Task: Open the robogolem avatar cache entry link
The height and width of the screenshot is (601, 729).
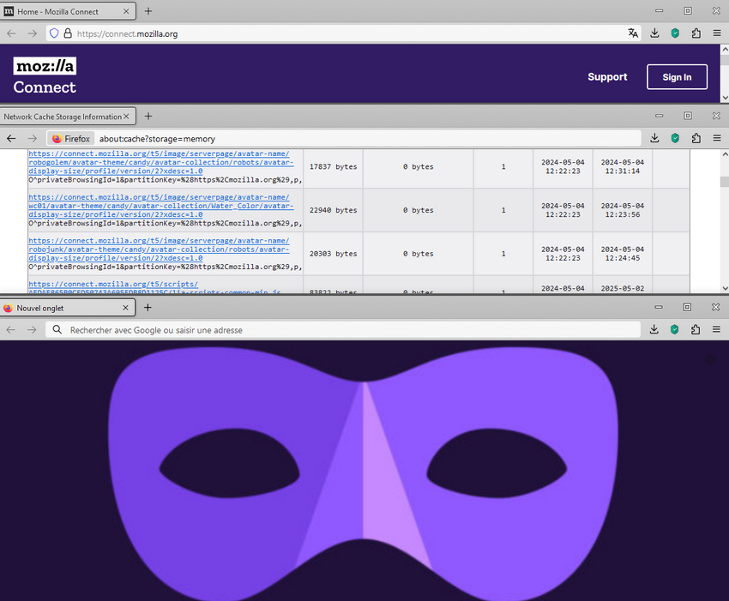Action: 160,162
